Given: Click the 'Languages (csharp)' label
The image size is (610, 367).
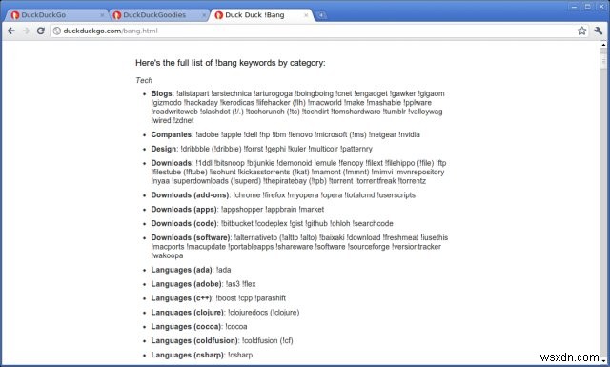Looking at the screenshot, I should [x=188, y=355].
